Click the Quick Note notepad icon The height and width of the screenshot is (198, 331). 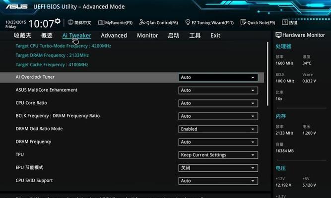pyautogui.click(x=243, y=22)
